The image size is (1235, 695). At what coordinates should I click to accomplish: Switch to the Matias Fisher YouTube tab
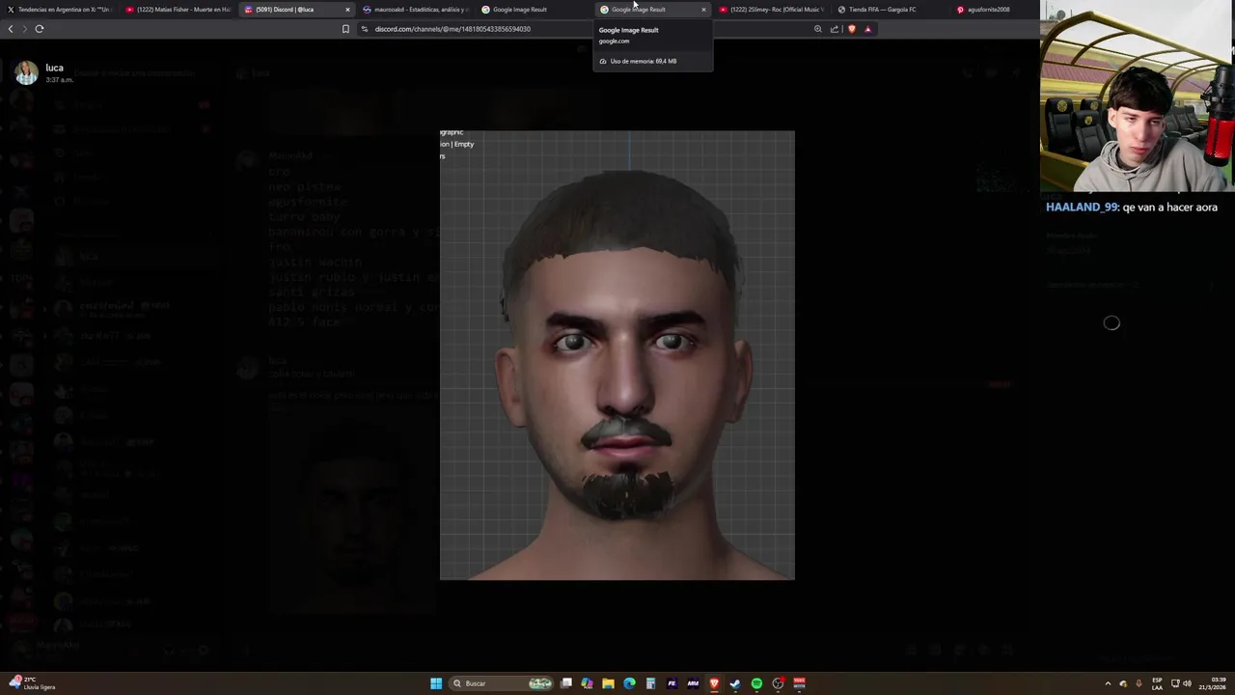tap(178, 10)
